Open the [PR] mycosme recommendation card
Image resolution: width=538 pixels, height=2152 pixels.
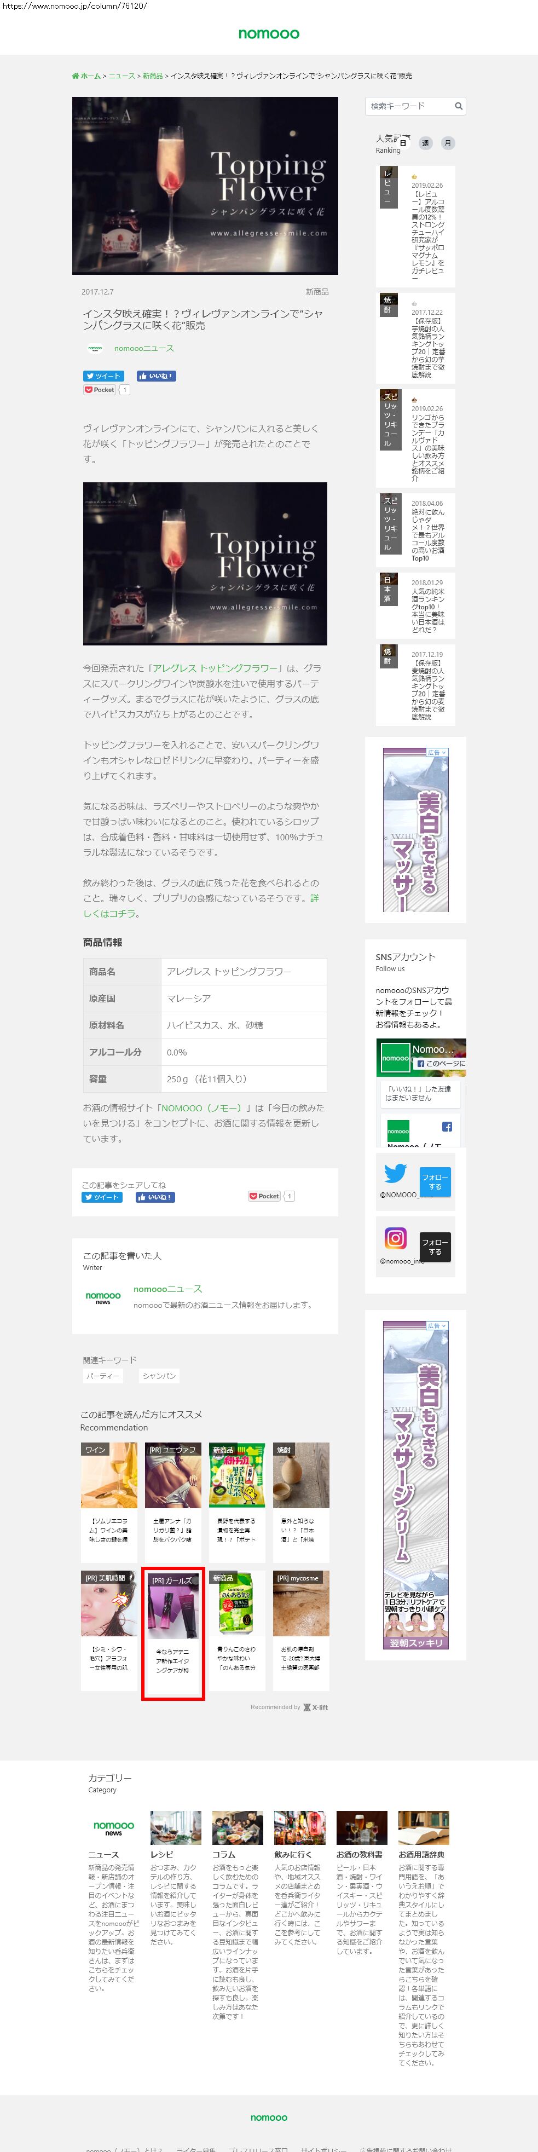pos(301,1631)
